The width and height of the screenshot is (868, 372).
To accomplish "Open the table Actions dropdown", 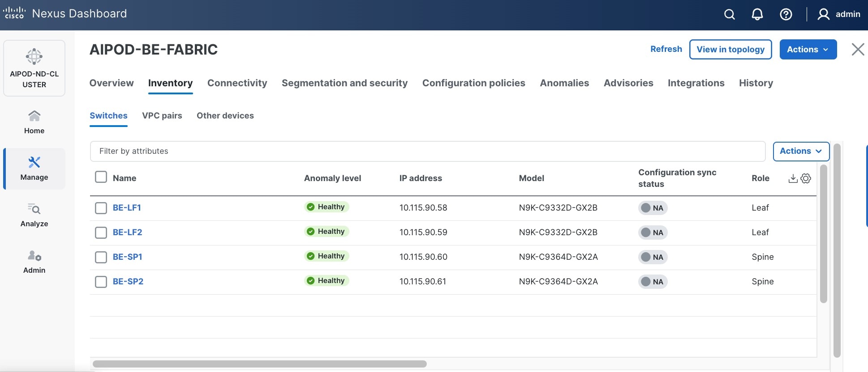I will click(801, 151).
